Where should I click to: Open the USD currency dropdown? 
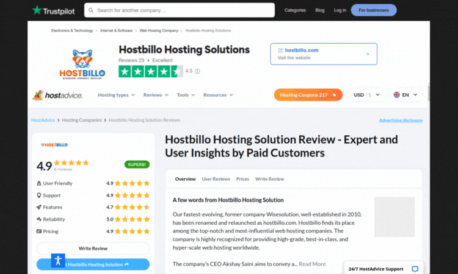click(x=366, y=95)
